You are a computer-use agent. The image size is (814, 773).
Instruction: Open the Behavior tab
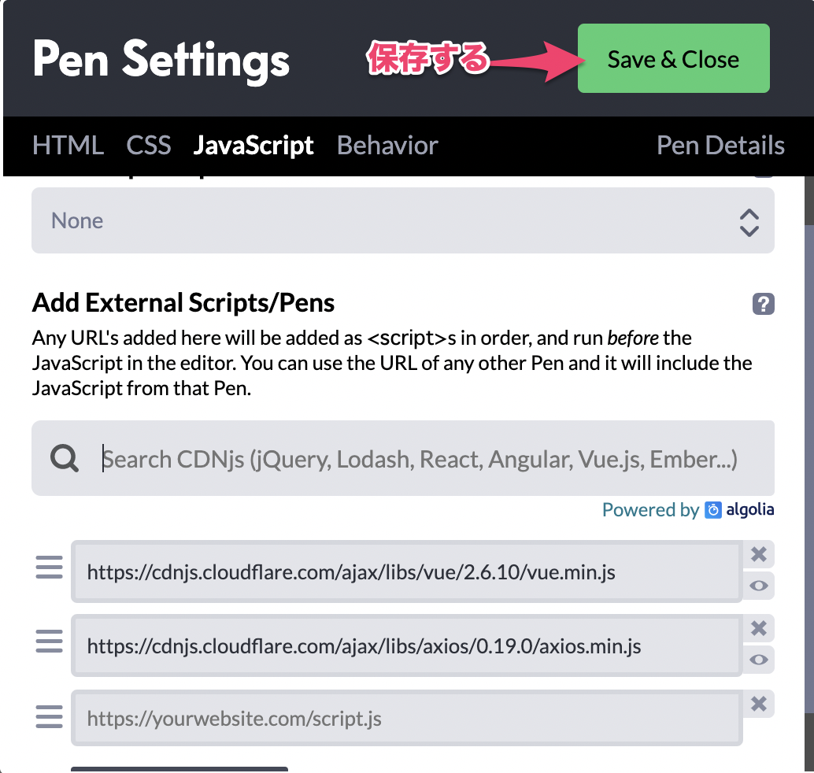tap(387, 146)
